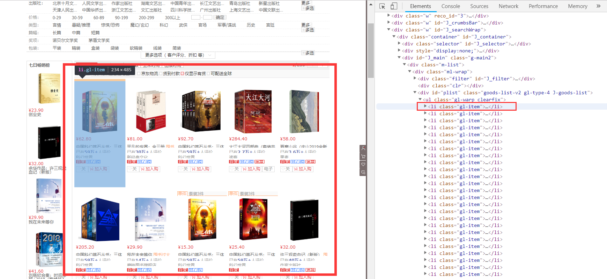This screenshot has height=279, width=607.
Task: Open the 创业史 book cover in the bestseller list
Action: coord(49,88)
